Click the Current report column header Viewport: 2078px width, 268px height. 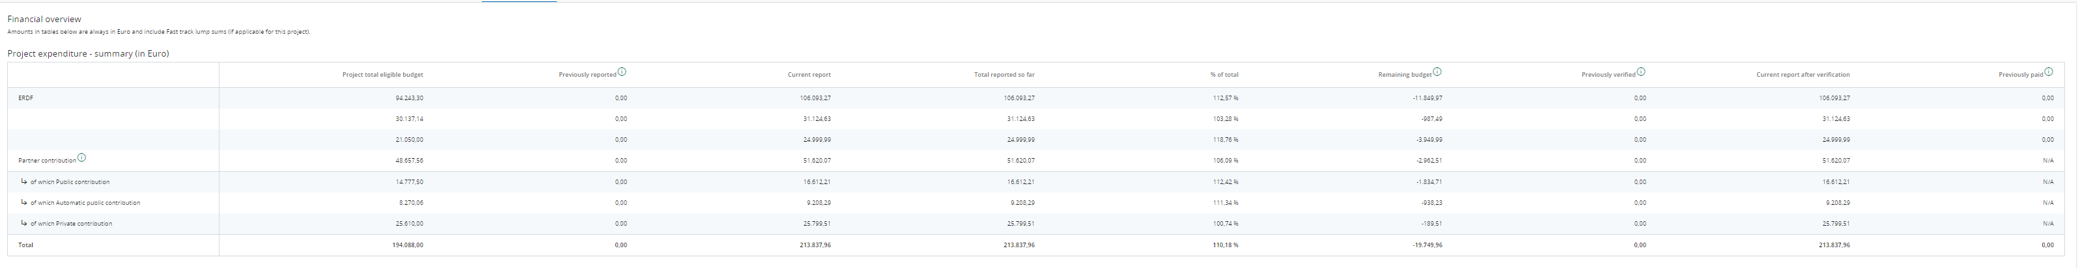click(x=808, y=75)
